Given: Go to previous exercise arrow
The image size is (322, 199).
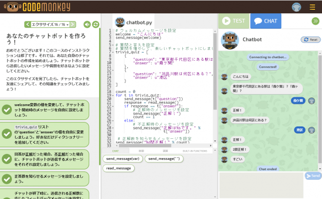Looking at the screenshot, I should coord(28,24).
